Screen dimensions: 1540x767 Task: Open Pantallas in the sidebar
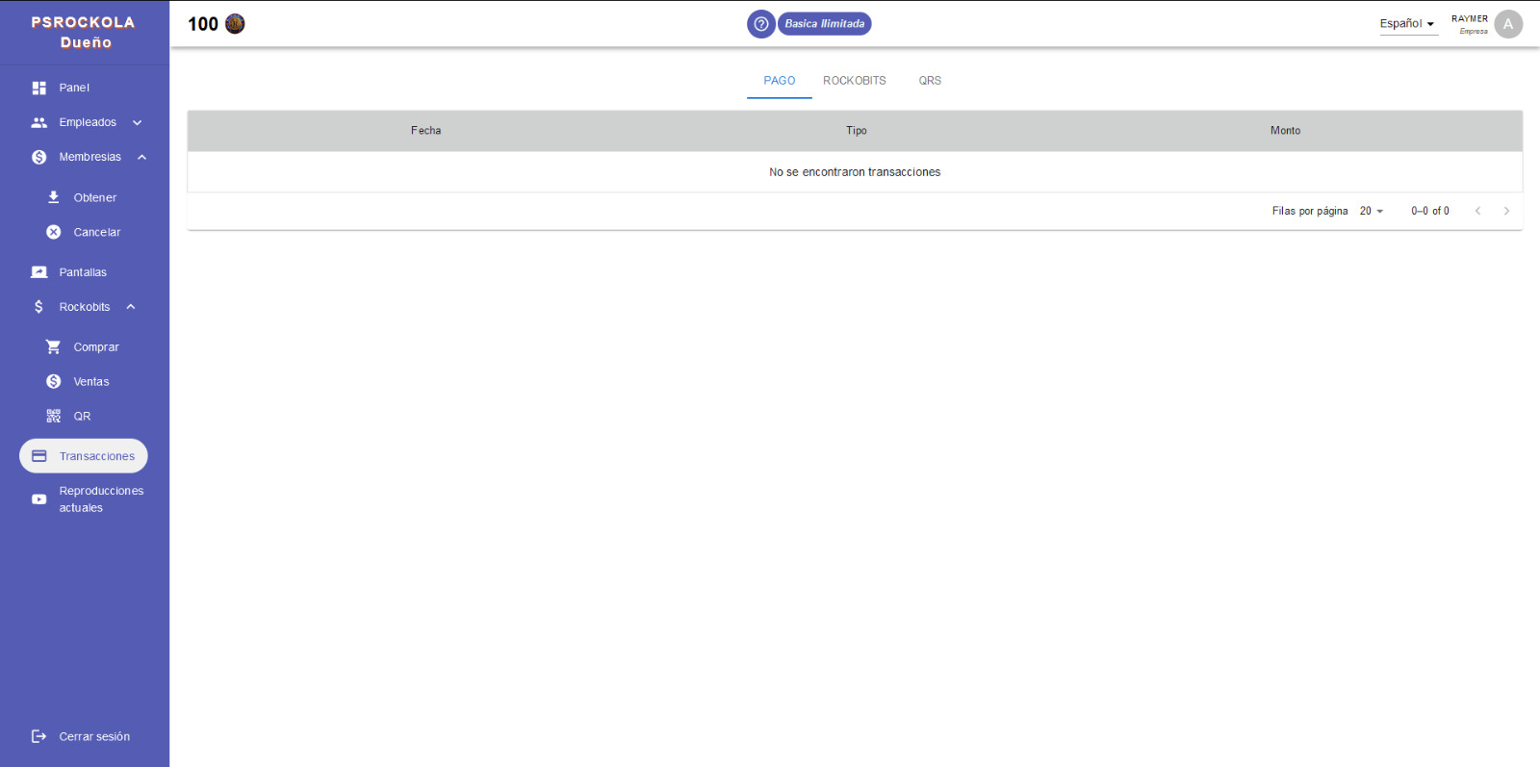click(x=83, y=272)
